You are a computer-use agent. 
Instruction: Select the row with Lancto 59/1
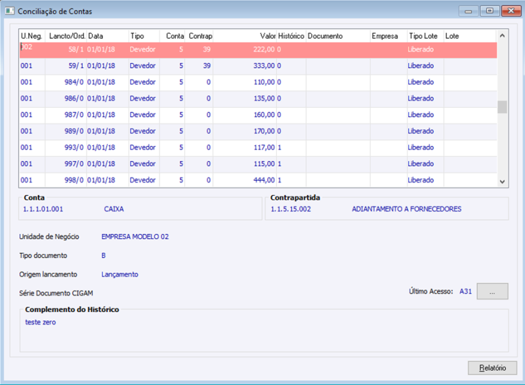258,66
